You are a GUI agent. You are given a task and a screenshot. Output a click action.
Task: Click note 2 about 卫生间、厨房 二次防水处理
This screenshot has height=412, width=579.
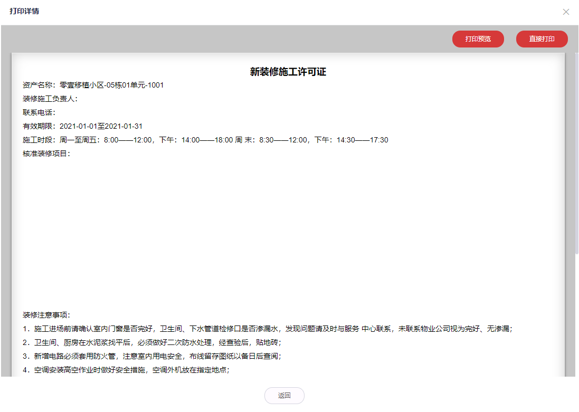click(152, 342)
